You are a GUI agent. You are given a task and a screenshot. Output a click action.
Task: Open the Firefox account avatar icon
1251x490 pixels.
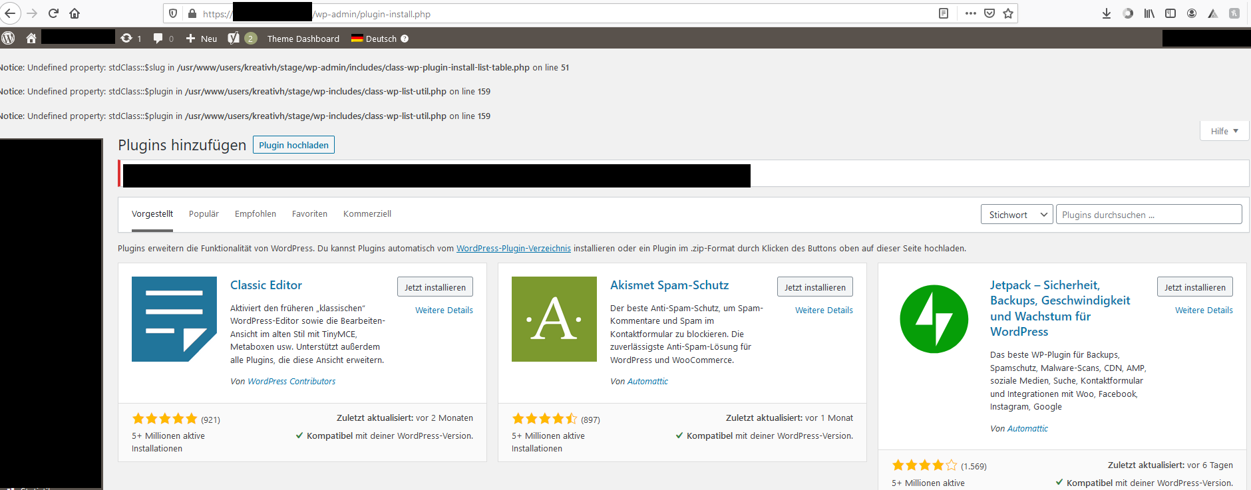[x=1192, y=13]
